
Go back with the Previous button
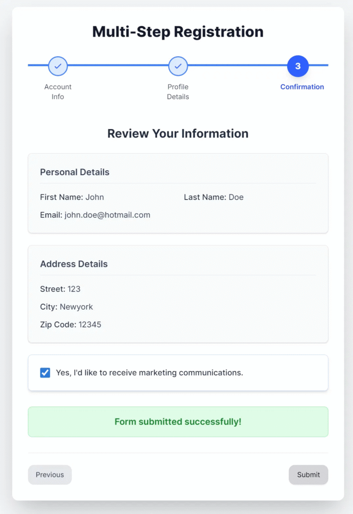pyautogui.click(x=50, y=474)
